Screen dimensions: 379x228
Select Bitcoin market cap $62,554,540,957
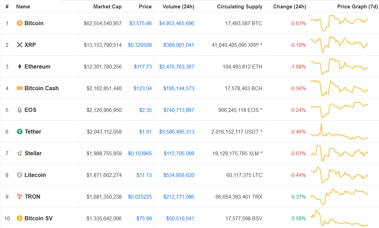point(103,23)
